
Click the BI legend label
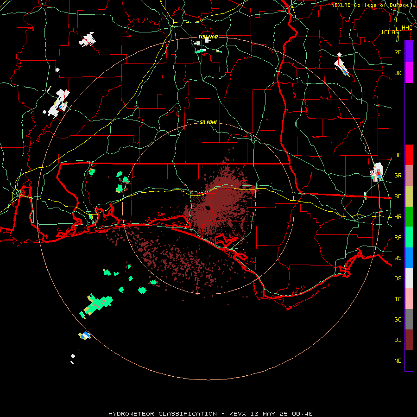click(398, 340)
